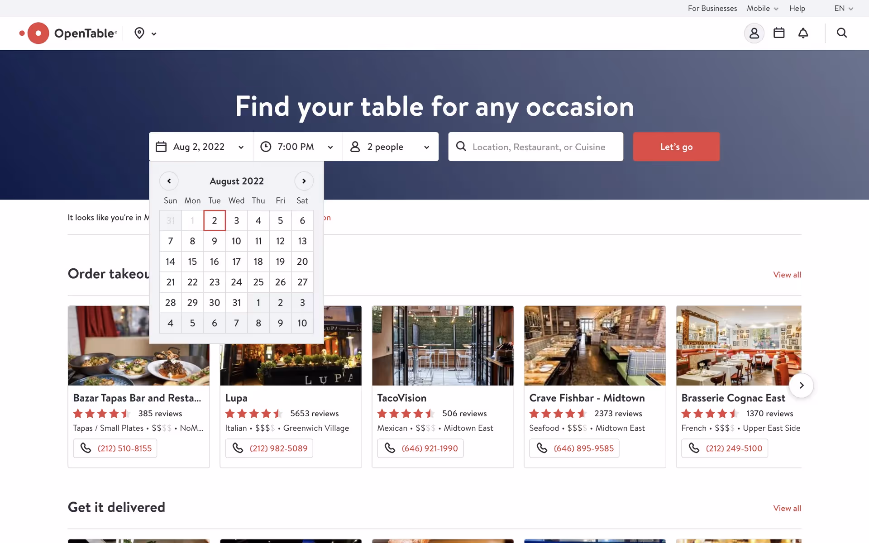The width and height of the screenshot is (869, 543).
Task: Open the 2 people party size dropdown
Action: click(x=390, y=147)
